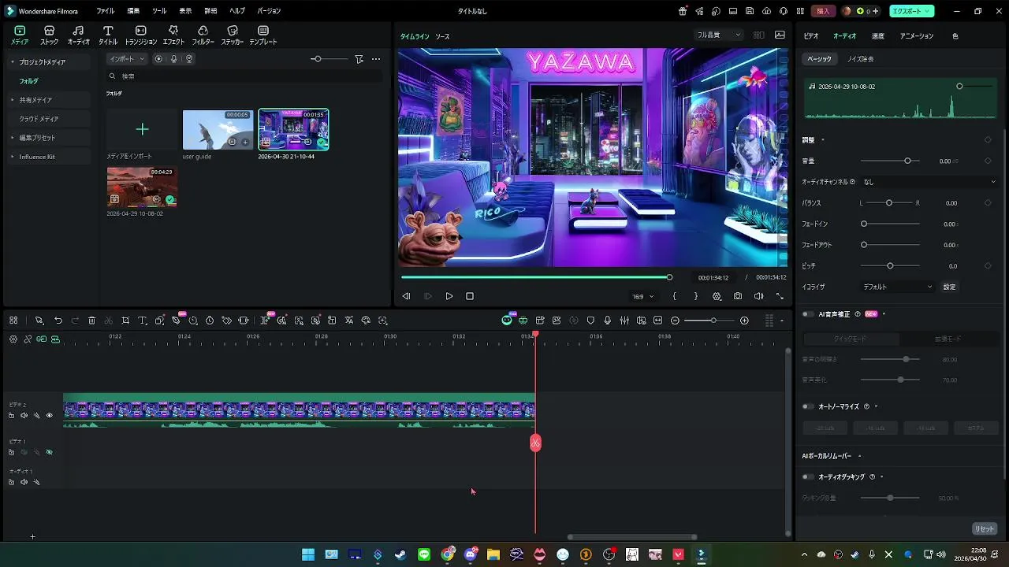
Task: Click the filter icon in media panel
Action: [359, 59]
